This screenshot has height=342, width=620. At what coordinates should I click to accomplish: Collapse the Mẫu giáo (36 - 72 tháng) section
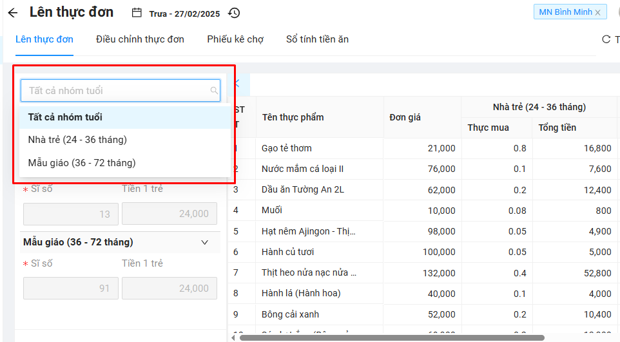(205, 242)
